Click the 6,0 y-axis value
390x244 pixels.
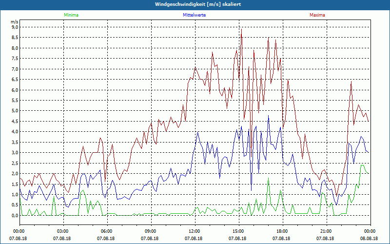[x=15, y=90]
